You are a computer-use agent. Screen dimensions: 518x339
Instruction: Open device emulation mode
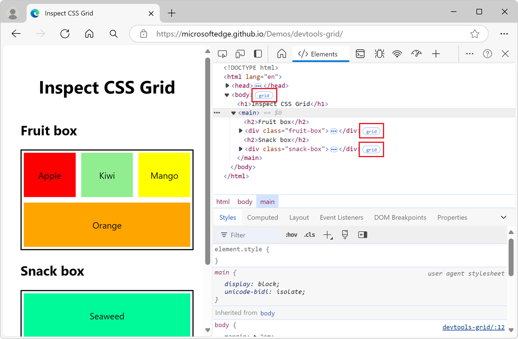[x=240, y=53]
